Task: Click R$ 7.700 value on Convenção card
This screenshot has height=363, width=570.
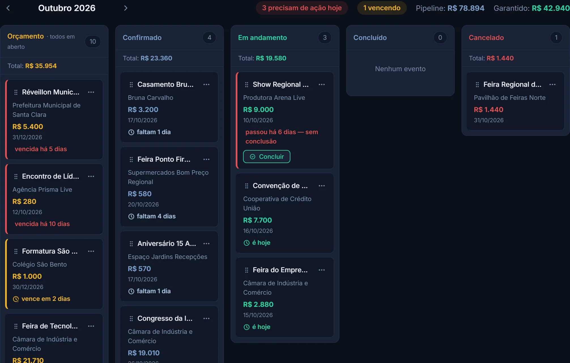Action: [x=258, y=220]
